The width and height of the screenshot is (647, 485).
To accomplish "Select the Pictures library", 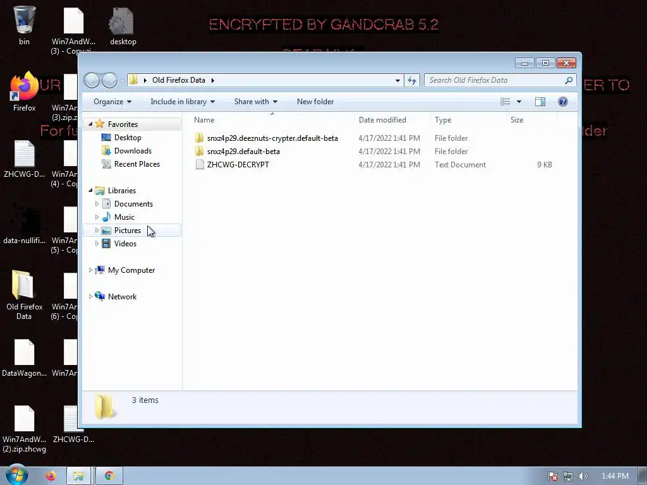I will [x=128, y=230].
